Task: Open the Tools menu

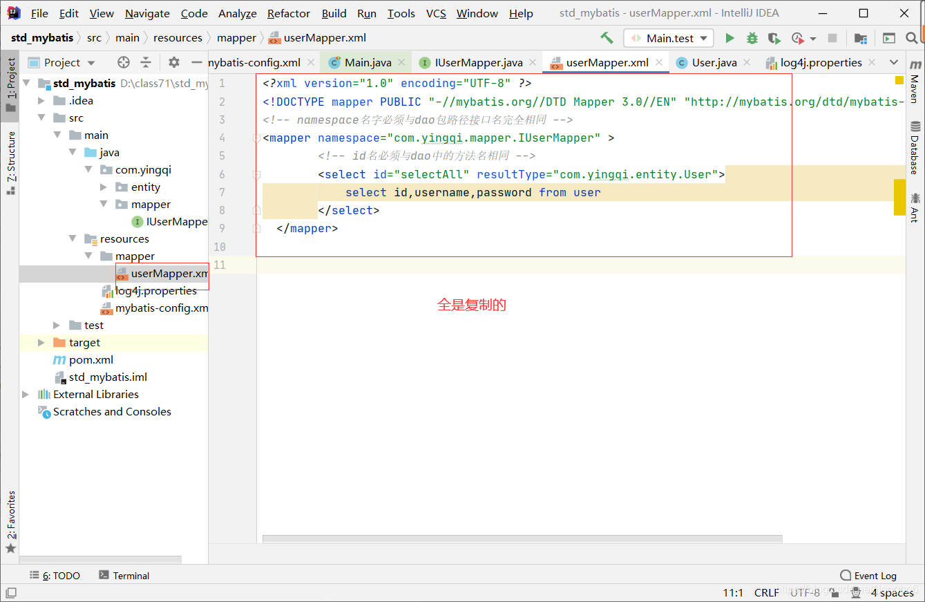Action: tap(401, 13)
